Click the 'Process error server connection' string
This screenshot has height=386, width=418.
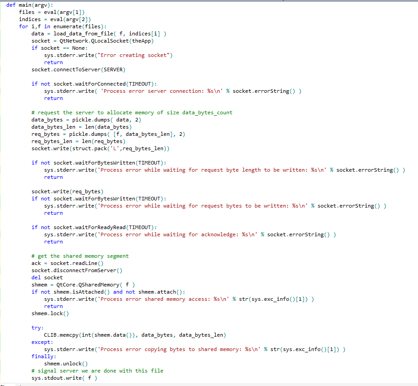point(162,91)
